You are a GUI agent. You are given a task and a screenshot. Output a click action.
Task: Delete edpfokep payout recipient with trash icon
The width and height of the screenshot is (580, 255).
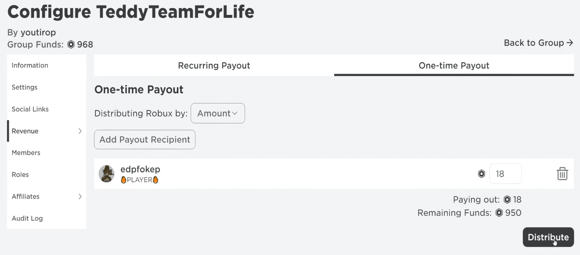click(x=562, y=173)
